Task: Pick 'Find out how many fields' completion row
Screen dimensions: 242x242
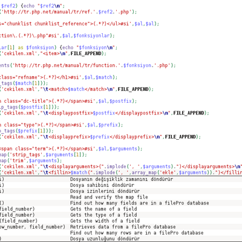Action: click(121, 203)
